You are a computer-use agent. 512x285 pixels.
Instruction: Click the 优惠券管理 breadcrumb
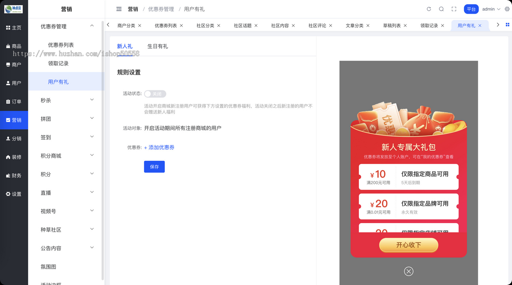[x=161, y=9]
